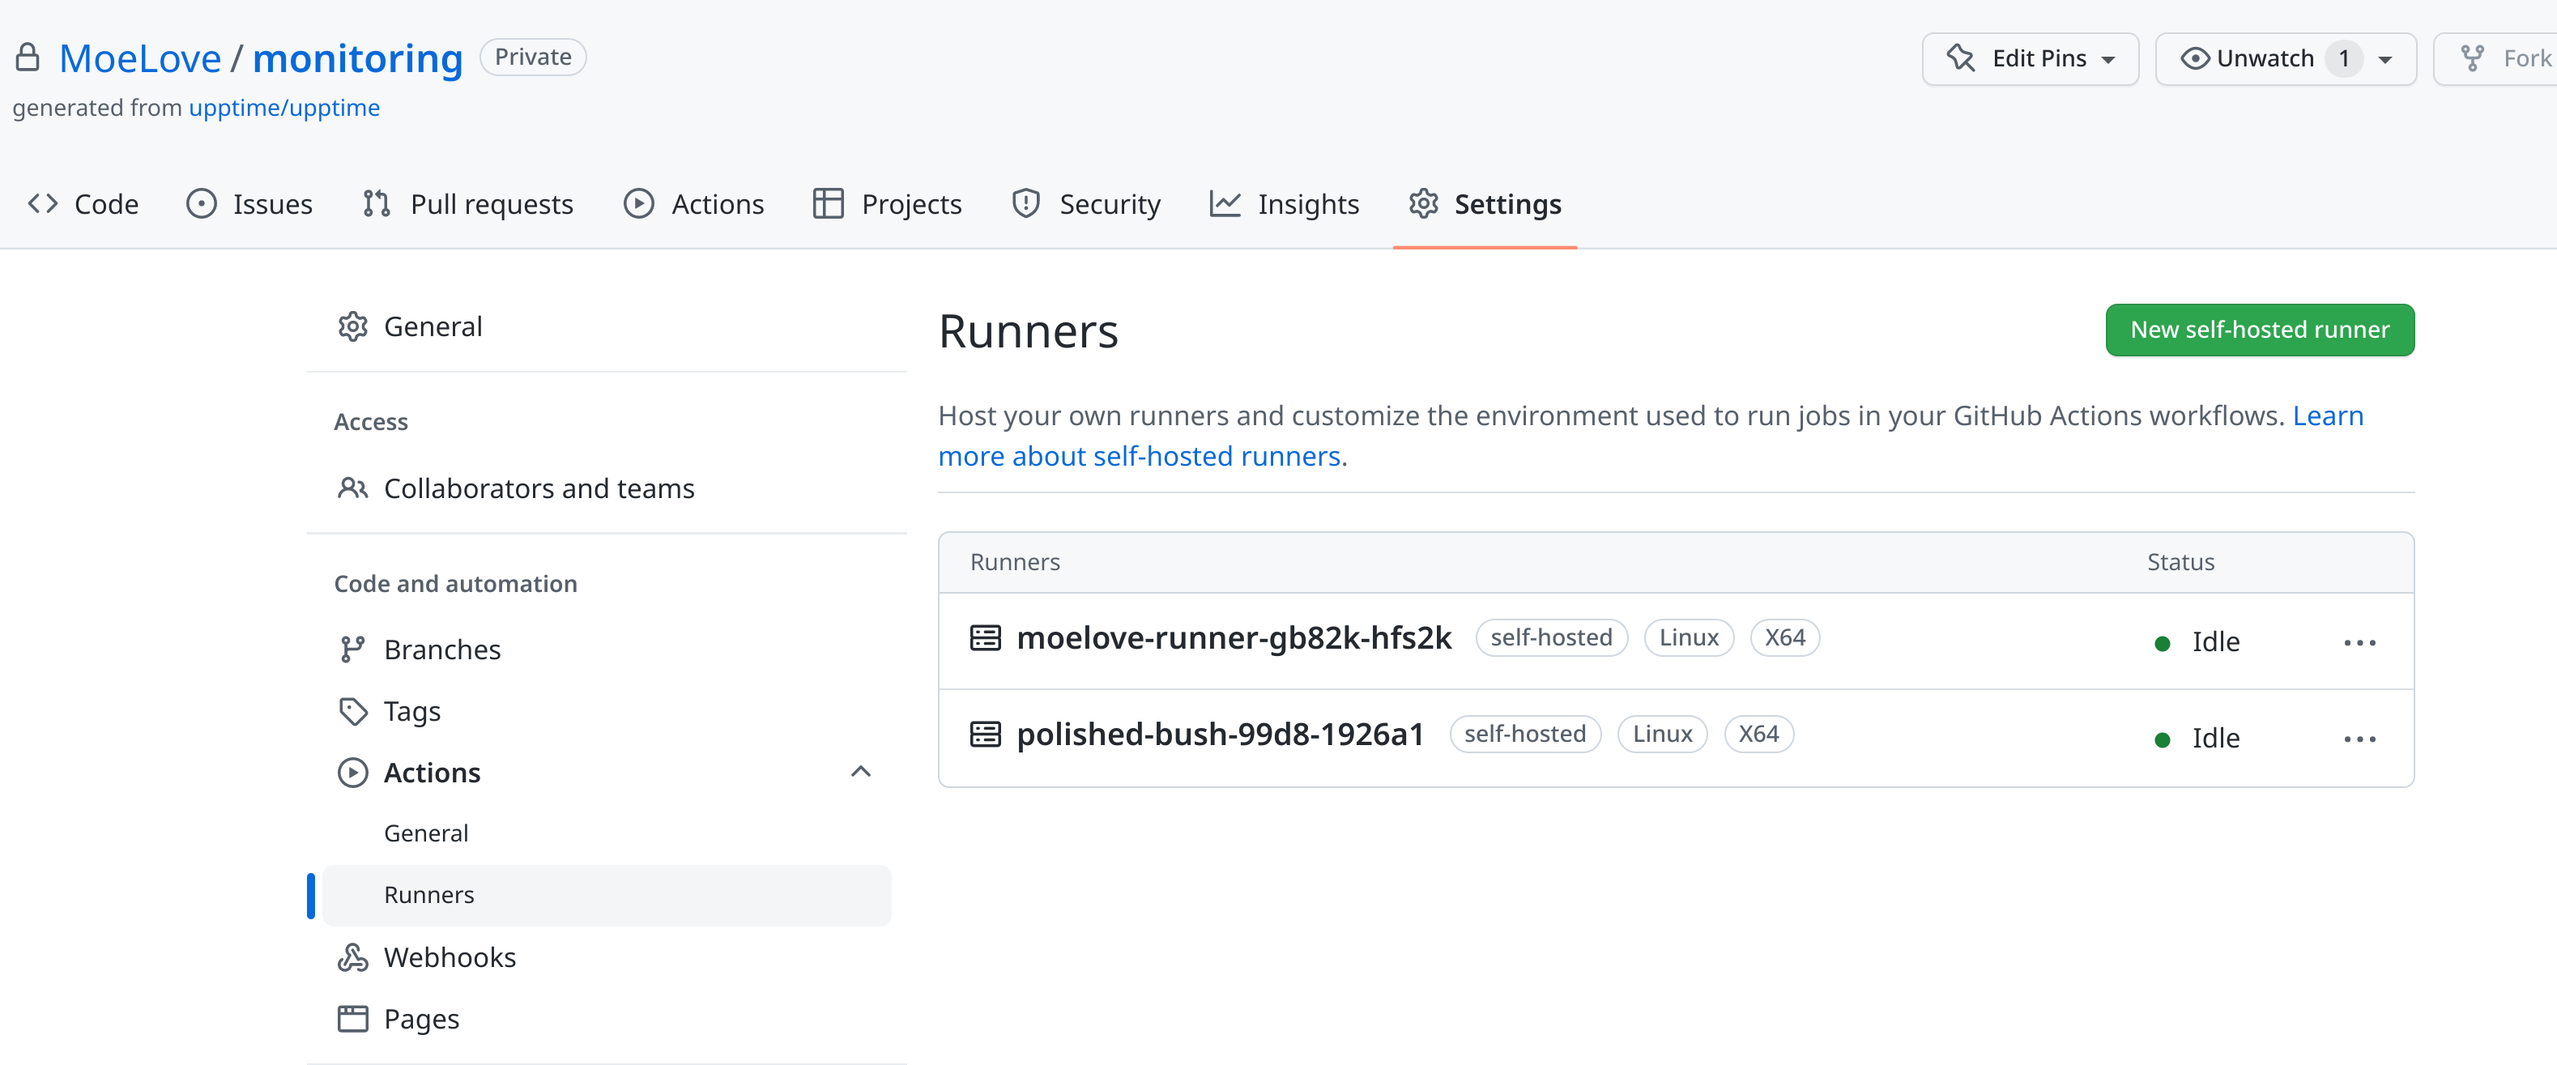Click the Webhooks icon in sidebar
2557x1065 pixels.
pos(352,956)
